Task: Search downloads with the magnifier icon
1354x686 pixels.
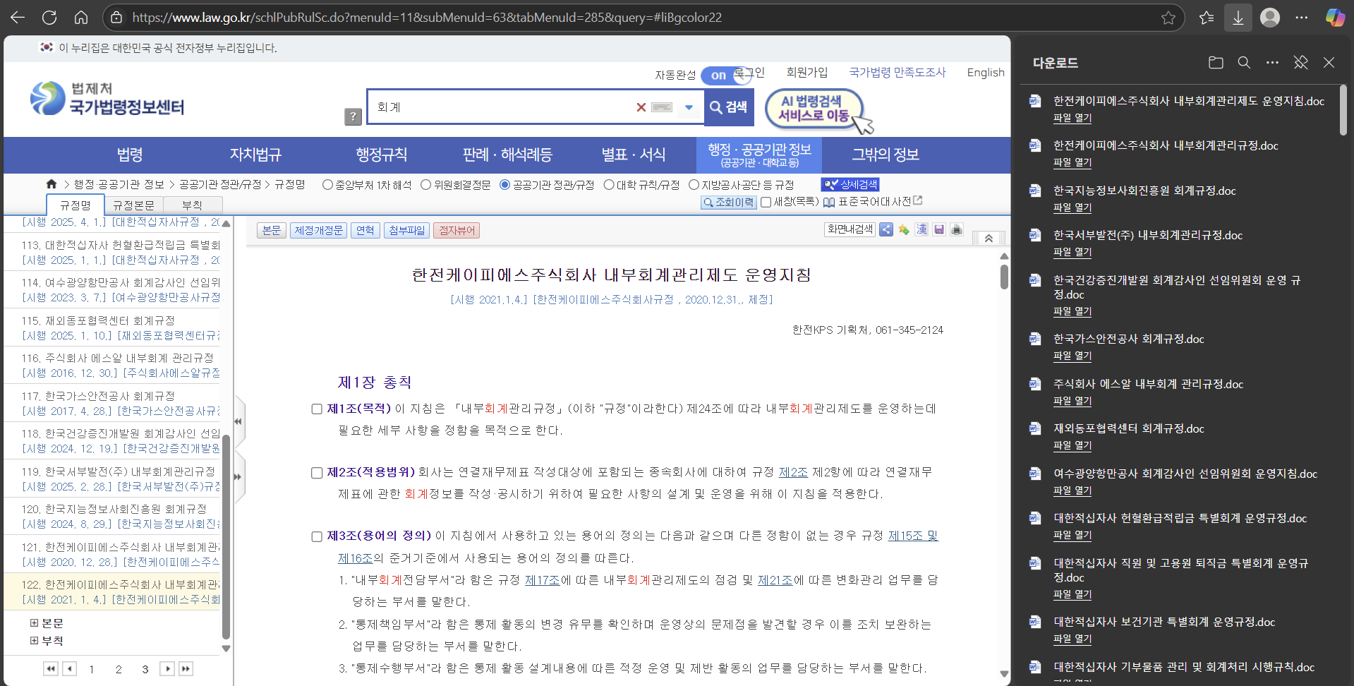Action: pyautogui.click(x=1244, y=63)
